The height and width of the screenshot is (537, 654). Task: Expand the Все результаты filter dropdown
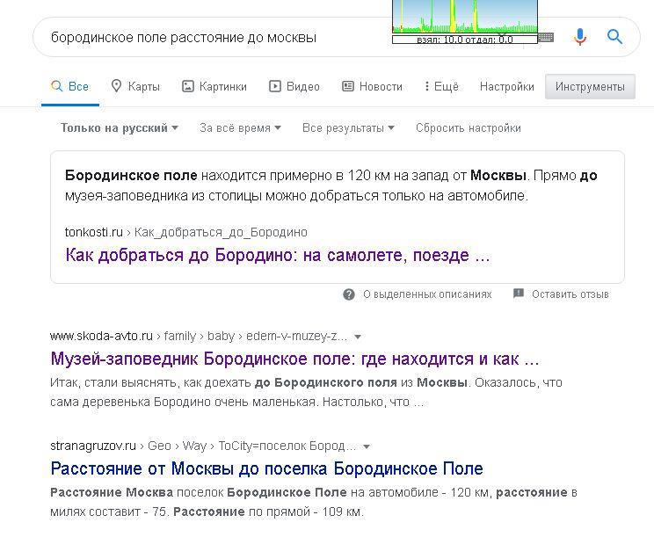pyautogui.click(x=348, y=127)
